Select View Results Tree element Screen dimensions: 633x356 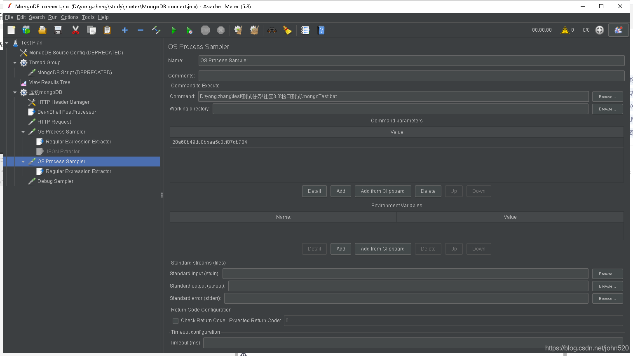49,82
